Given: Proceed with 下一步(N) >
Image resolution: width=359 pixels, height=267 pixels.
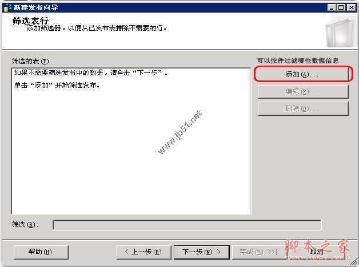Looking at the screenshot, I should pyautogui.click(x=201, y=252).
